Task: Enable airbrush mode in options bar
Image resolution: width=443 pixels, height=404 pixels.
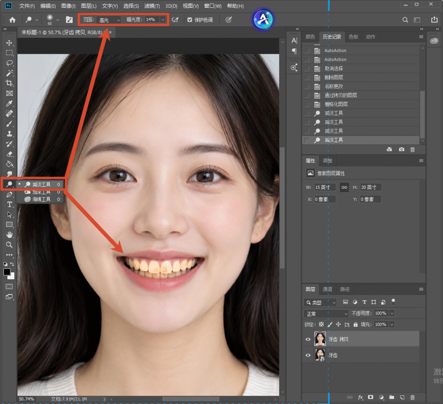Action: click(175, 20)
